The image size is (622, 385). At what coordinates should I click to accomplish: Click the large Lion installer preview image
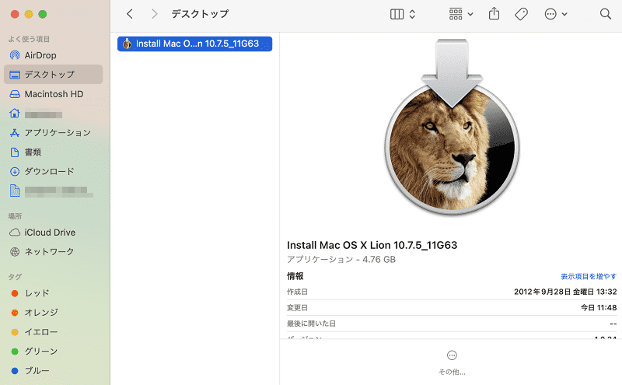coord(452,127)
